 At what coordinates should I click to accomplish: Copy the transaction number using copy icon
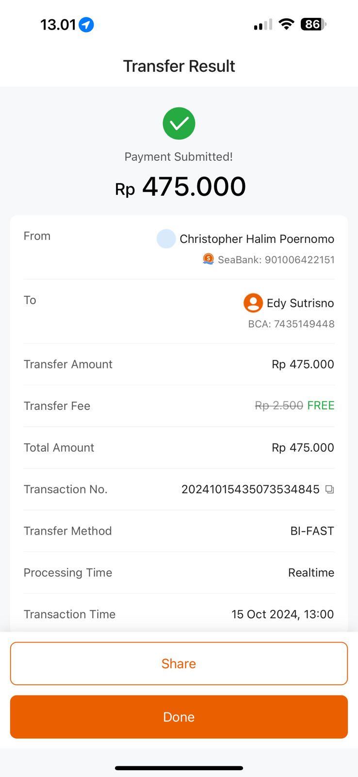point(330,490)
